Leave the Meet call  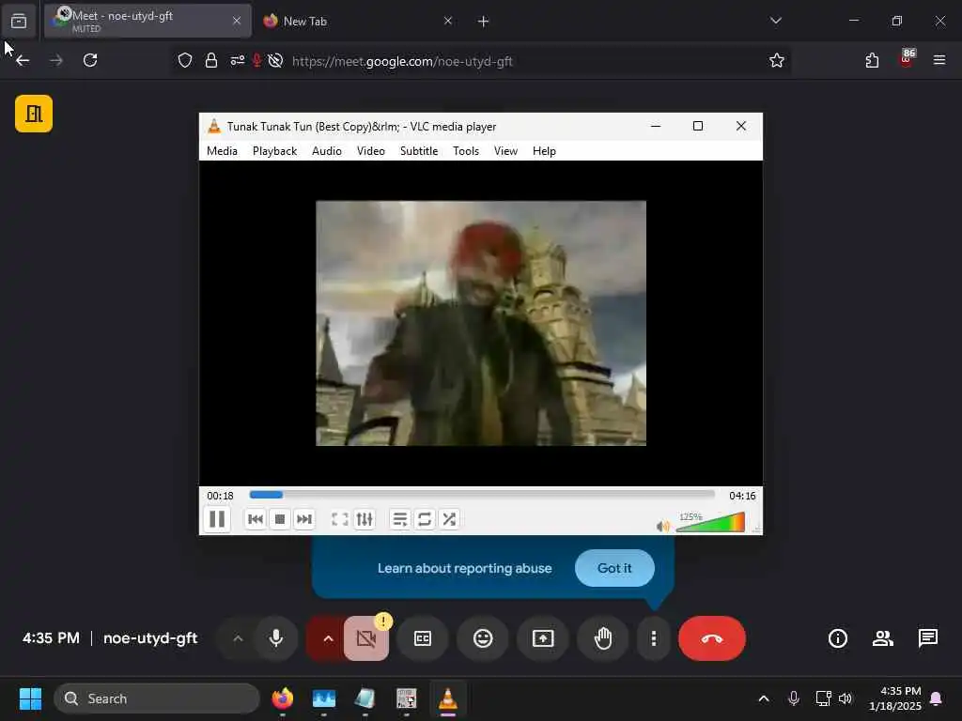pos(712,638)
